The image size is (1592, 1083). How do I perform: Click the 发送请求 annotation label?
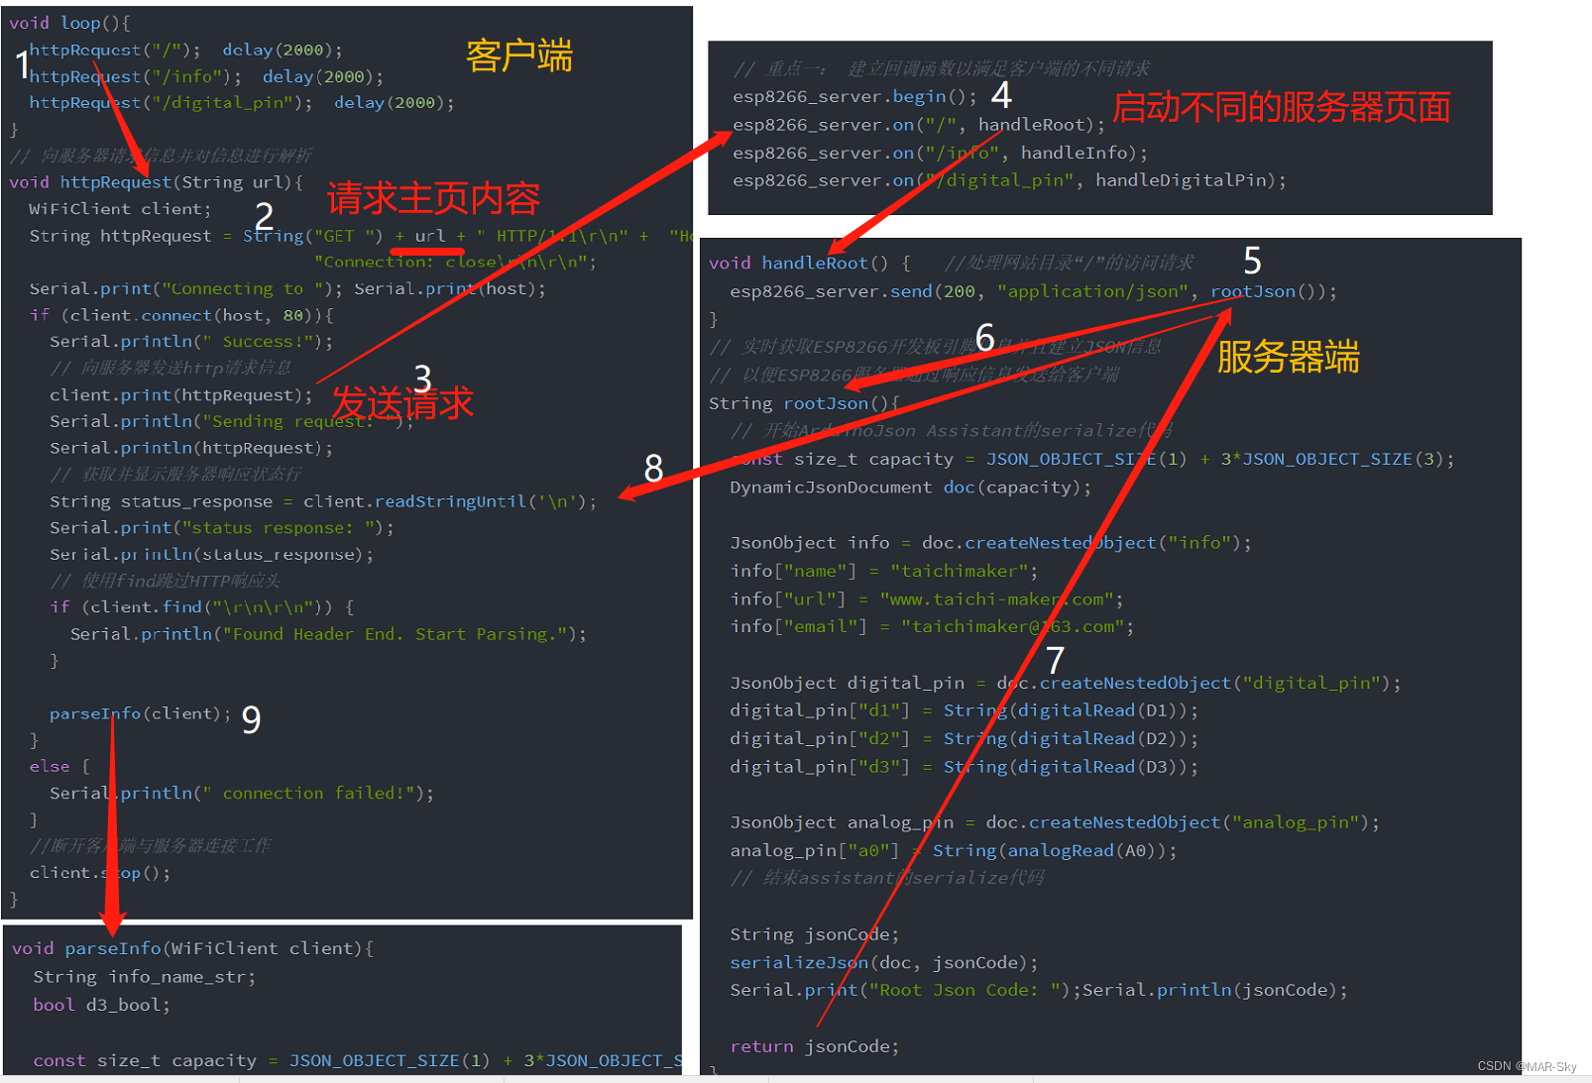coord(403,402)
